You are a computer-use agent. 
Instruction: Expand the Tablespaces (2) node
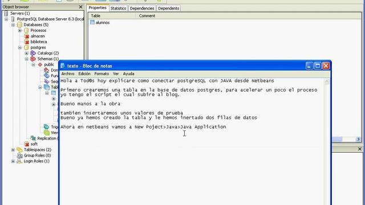pyautogui.click(x=13, y=150)
